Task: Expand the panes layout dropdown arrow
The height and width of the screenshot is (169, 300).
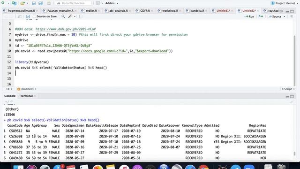Action: 103,3
